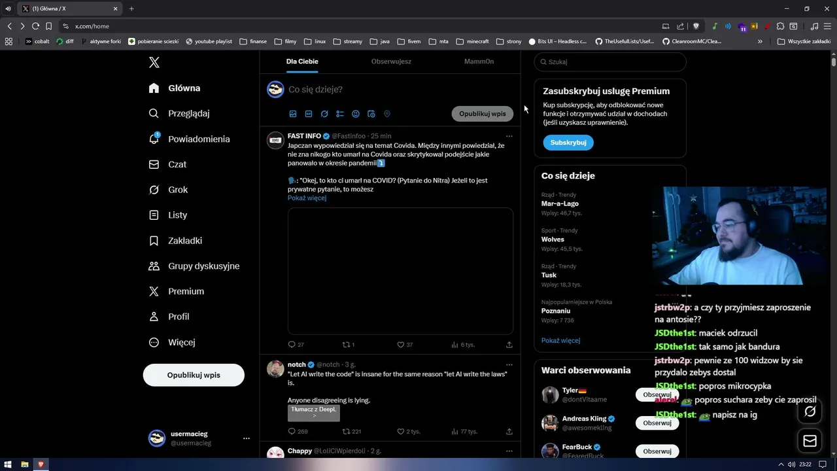Click Pokaż więcej in FAST INFO post

307,198
